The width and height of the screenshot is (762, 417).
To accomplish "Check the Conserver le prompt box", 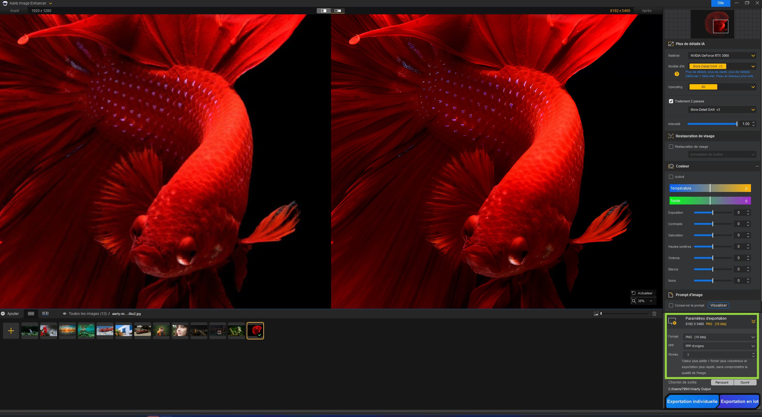I will (x=671, y=305).
